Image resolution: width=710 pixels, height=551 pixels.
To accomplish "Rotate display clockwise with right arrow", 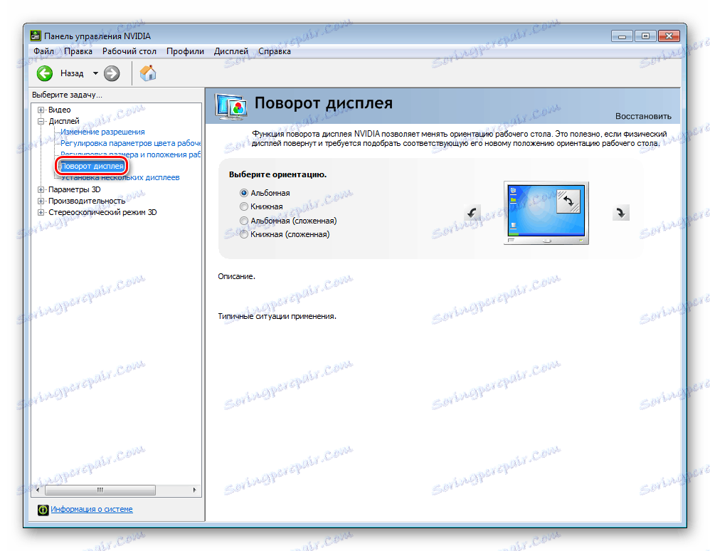I will [x=621, y=213].
